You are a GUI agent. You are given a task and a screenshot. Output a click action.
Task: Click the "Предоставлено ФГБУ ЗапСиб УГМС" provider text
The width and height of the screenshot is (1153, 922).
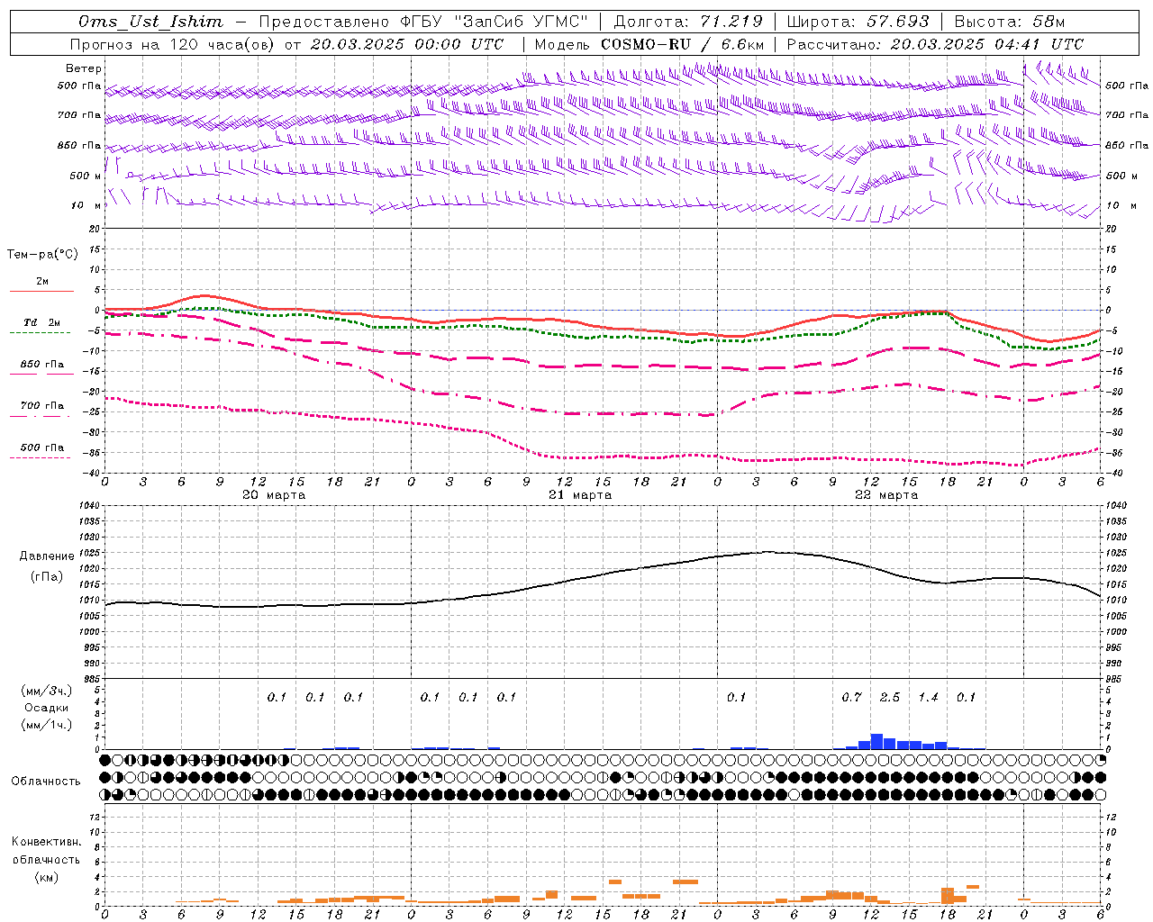click(x=422, y=22)
